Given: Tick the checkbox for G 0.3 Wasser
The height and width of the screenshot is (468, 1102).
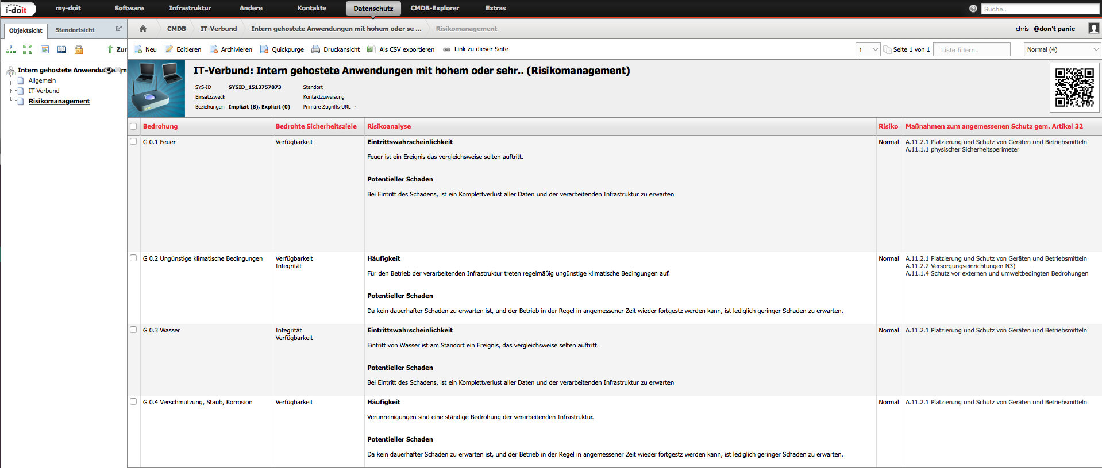Looking at the screenshot, I should tap(133, 330).
